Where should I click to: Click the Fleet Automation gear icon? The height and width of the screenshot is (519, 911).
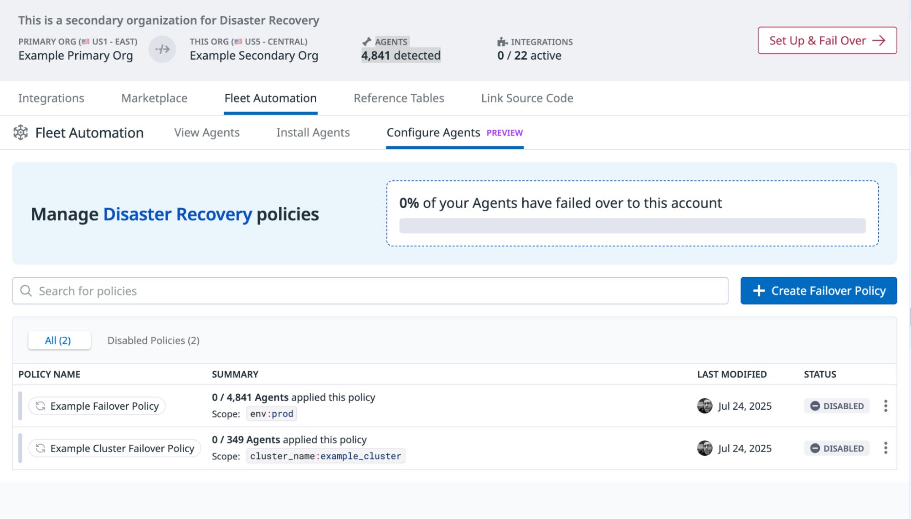[21, 132]
